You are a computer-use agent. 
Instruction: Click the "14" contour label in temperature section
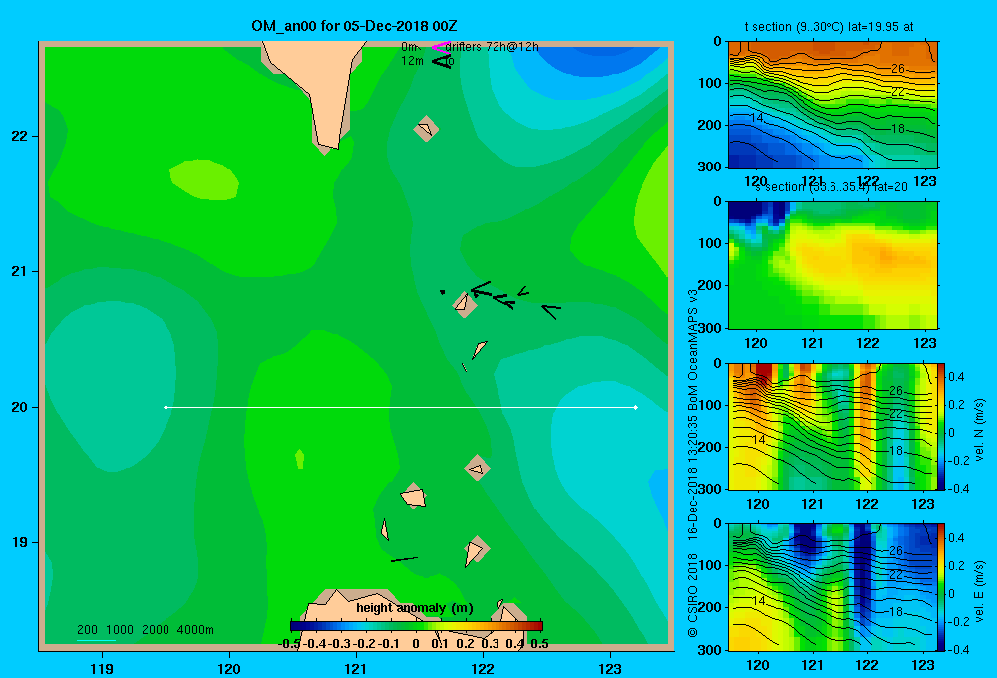point(756,118)
